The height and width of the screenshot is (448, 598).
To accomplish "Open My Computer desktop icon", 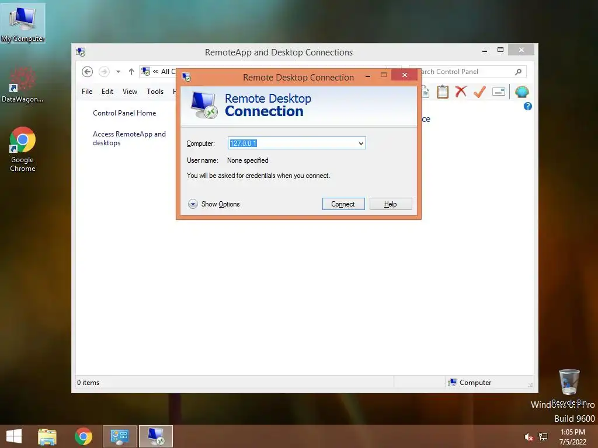I will [23, 23].
